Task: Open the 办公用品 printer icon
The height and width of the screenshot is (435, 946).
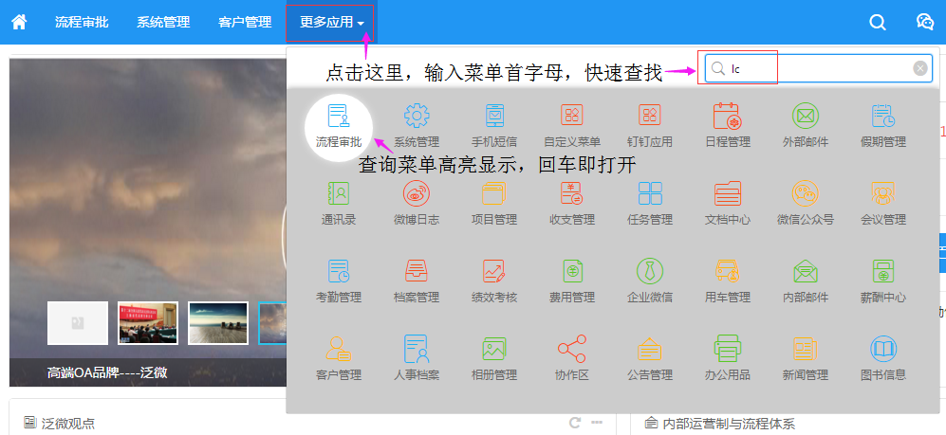Action: pos(727,349)
